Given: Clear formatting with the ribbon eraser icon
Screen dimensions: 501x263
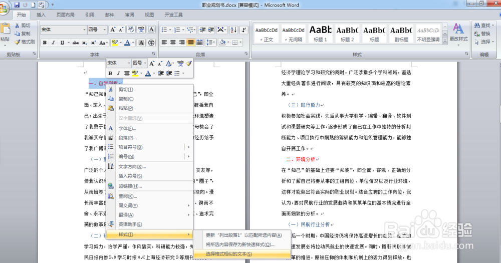Looking at the screenshot, I should click(131, 30).
